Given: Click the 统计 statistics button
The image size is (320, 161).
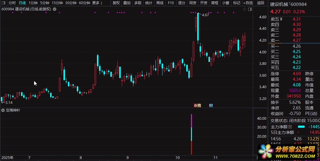Looking at the screenshot, I should coord(149,3).
